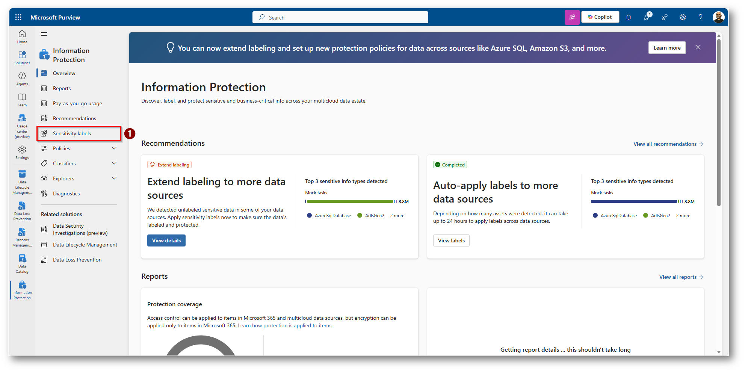Click the notifications bell icon
745x372 pixels.
629,17
